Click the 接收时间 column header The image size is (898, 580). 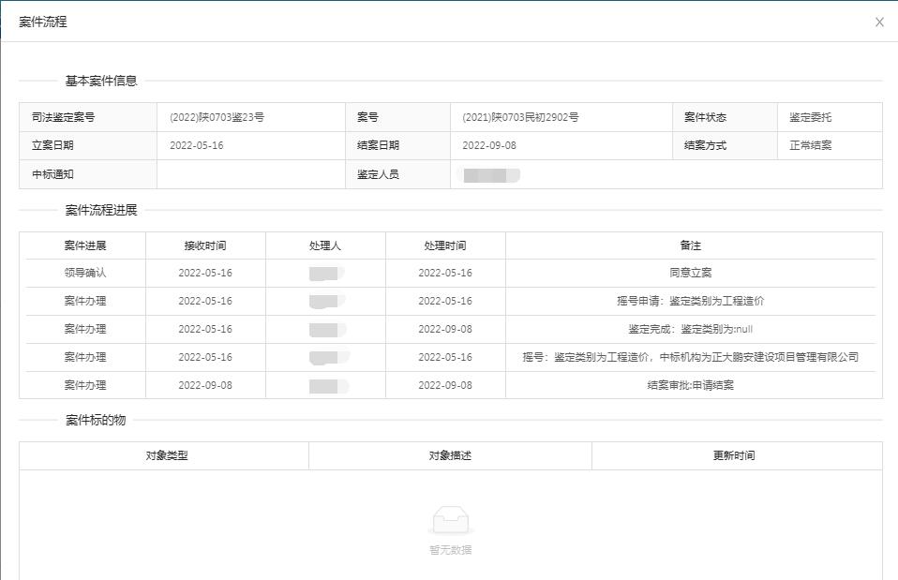click(204, 245)
